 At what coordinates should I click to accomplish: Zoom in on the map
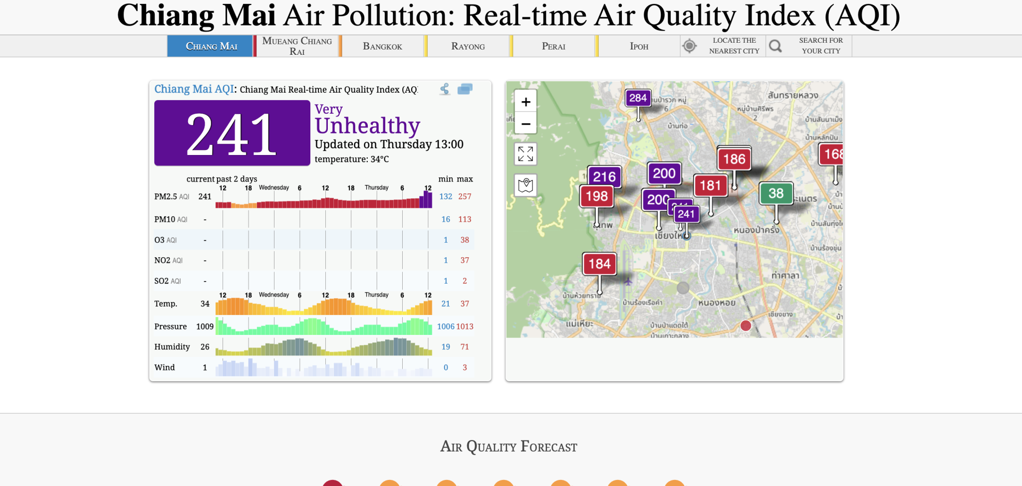[x=525, y=102]
